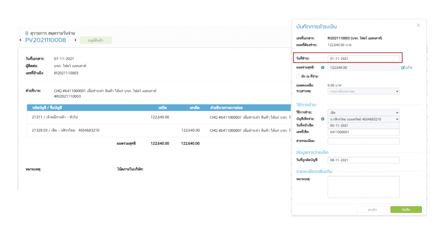Open the บัญชีเช็คจ่าย bank account dropdown
The image size is (440, 233).
363,119
